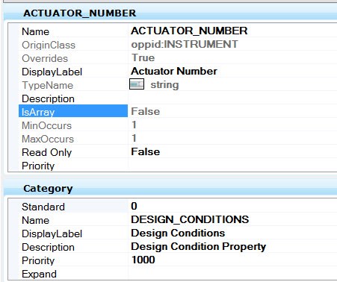Click the empty Expand value field

click(x=232, y=274)
